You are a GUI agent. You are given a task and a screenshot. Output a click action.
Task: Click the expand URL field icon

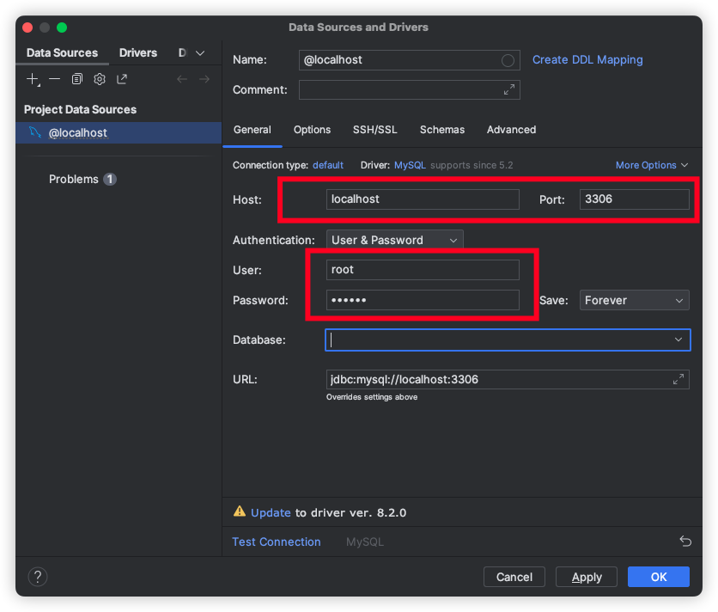point(678,379)
